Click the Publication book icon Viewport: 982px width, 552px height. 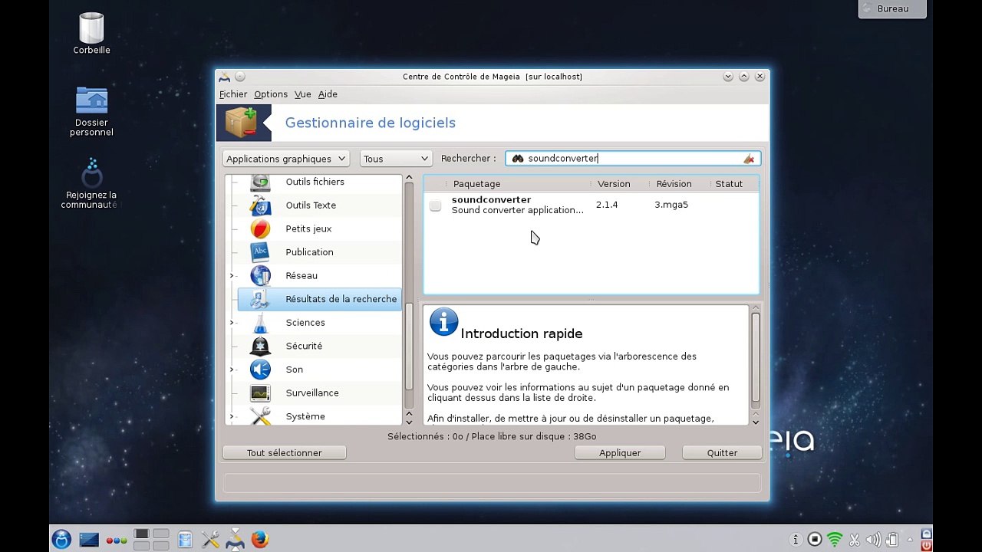click(x=260, y=252)
